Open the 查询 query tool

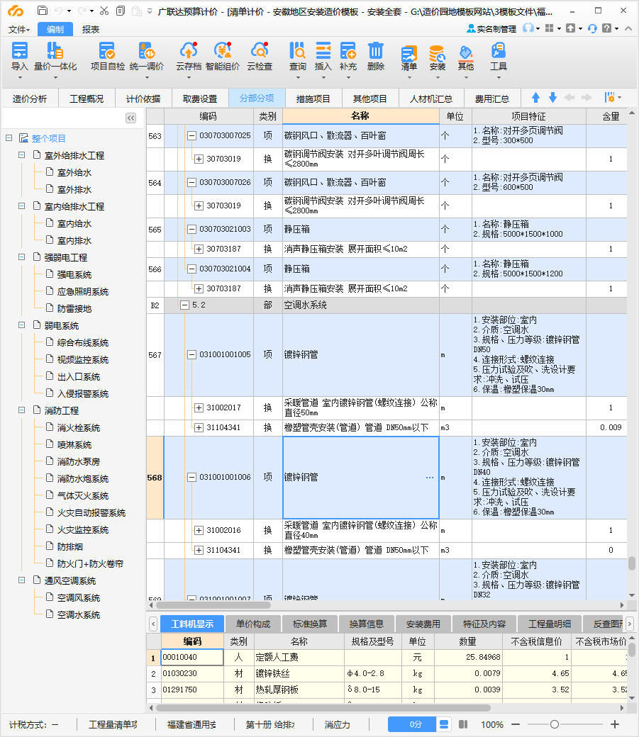(297, 51)
